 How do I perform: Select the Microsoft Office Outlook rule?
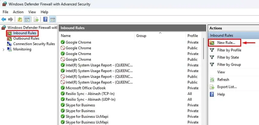86,88
